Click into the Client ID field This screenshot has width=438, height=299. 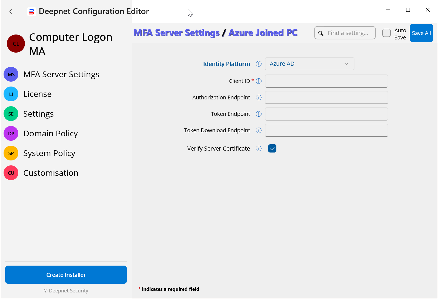tap(326, 81)
